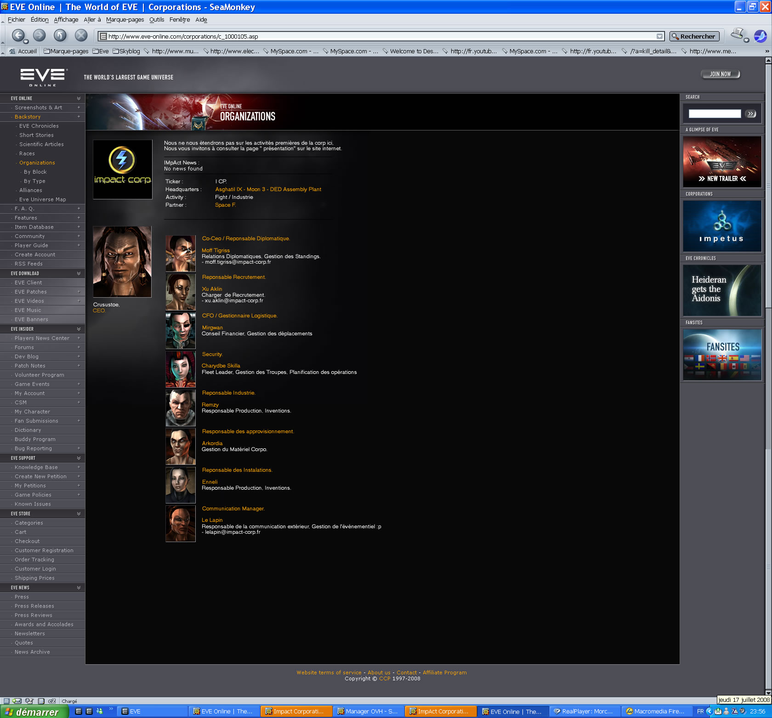Open the Marque-pages bookmarks folder
The height and width of the screenshot is (718, 772).
(66, 51)
